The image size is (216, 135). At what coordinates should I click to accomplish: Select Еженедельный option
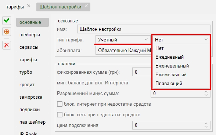click(x=181, y=66)
